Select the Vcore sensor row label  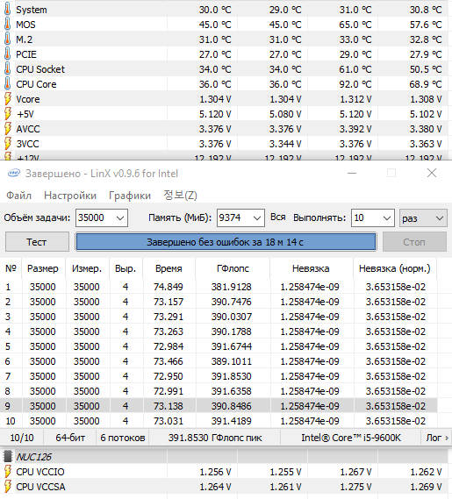[28, 99]
